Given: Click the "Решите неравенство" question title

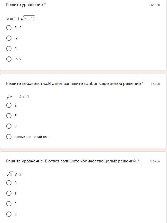Looking at the screenshot, I should [73, 84].
